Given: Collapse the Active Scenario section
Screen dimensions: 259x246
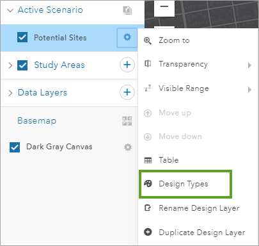Looking at the screenshot, I should (x=10, y=10).
